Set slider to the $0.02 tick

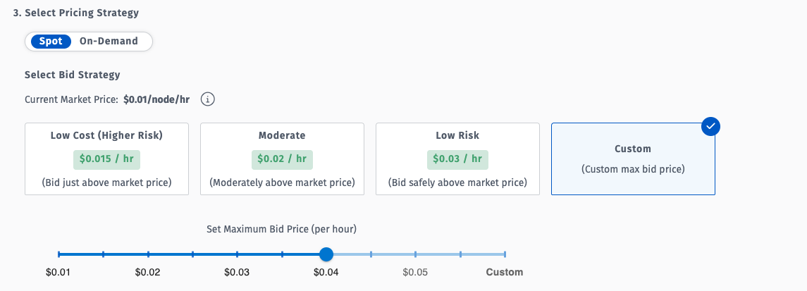(x=148, y=254)
